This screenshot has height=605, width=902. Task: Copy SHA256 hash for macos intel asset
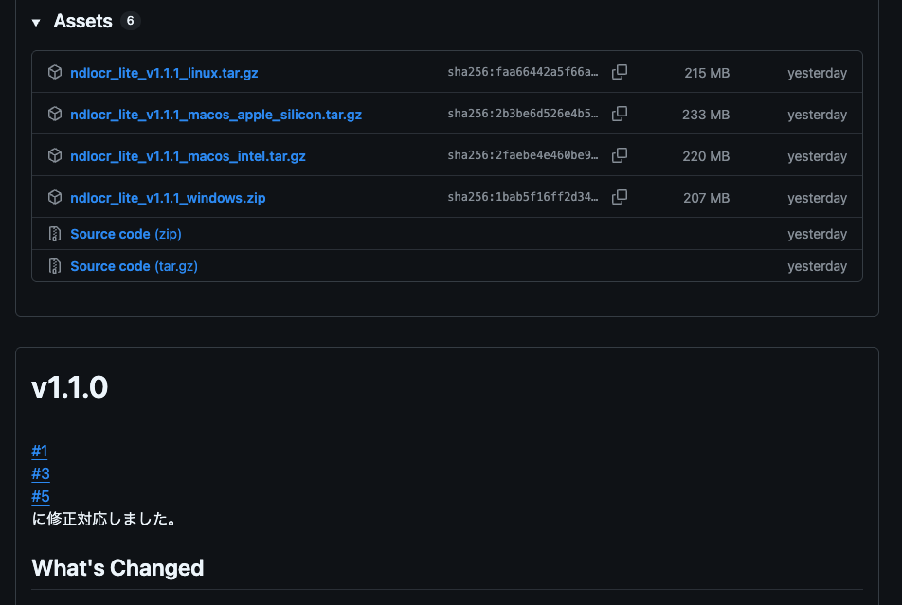pyautogui.click(x=620, y=155)
